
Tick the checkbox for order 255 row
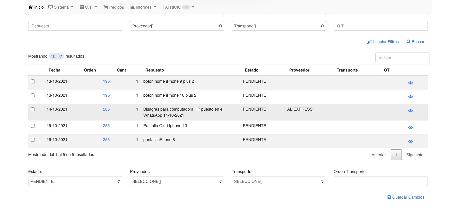pyautogui.click(x=33, y=126)
